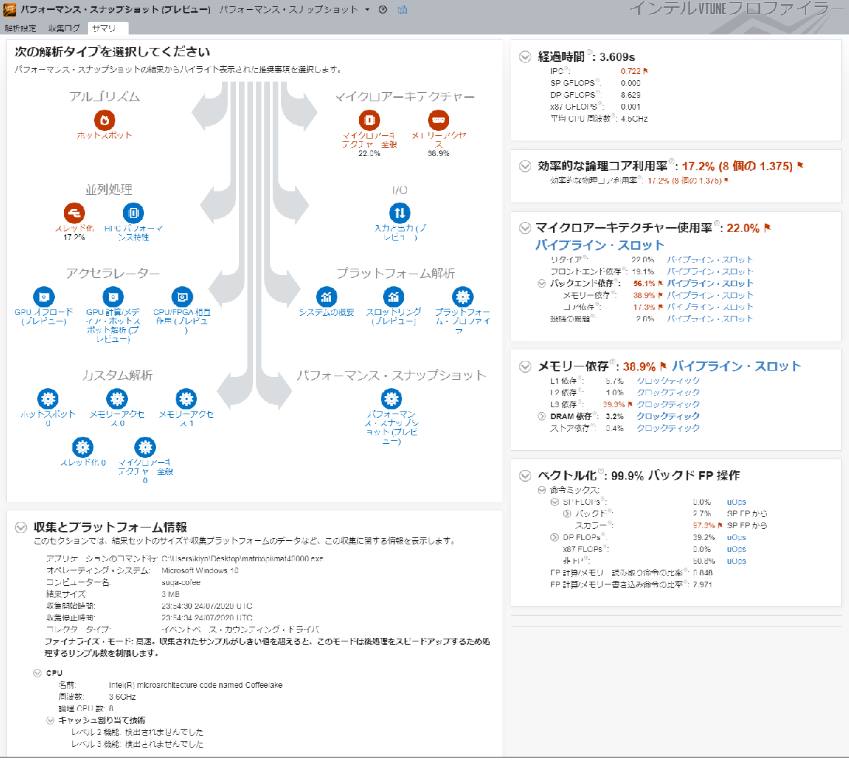Click the プラットフォーム・プロファイラー gear icon
This screenshot has width=849, height=761.
[462, 297]
